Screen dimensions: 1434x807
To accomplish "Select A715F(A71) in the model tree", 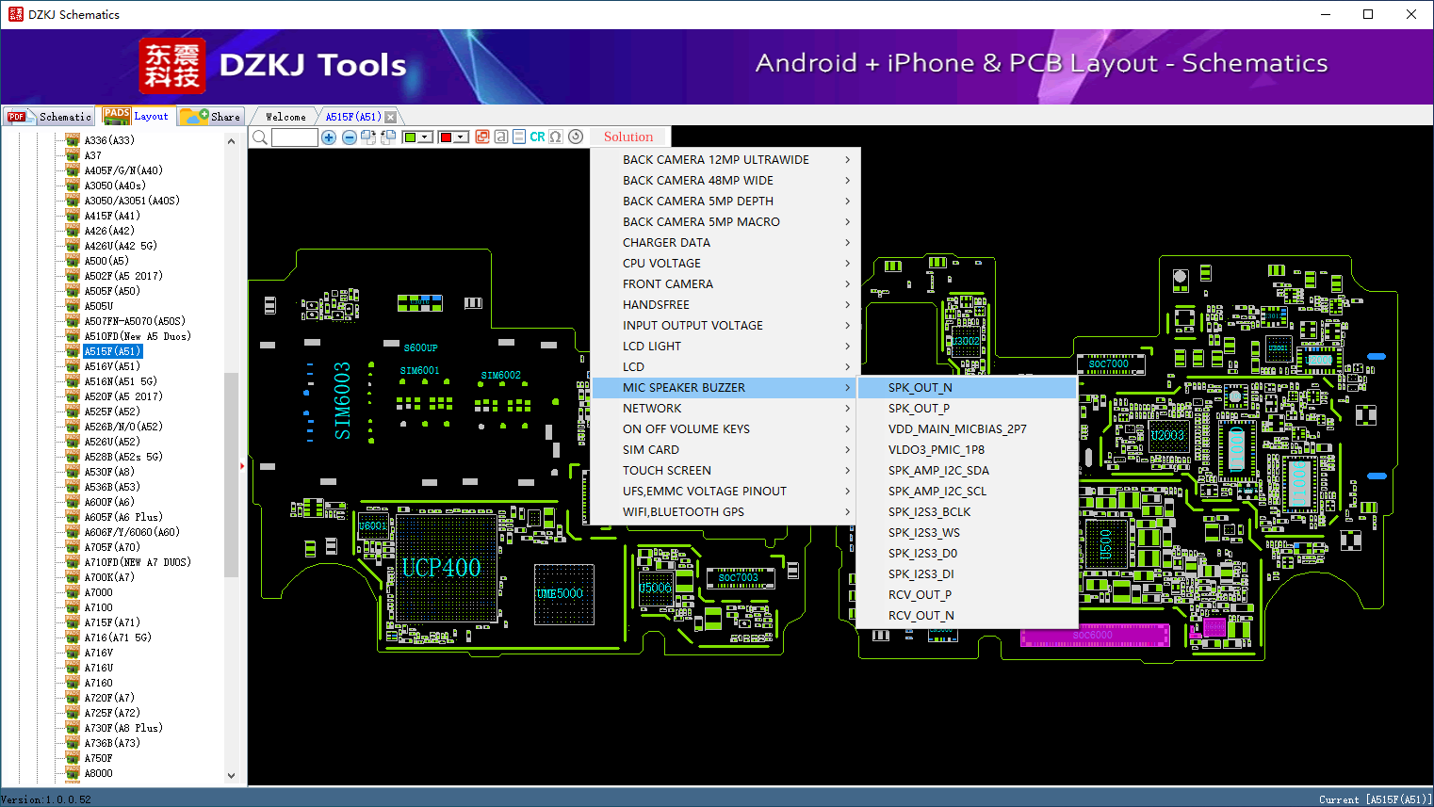I will [112, 622].
